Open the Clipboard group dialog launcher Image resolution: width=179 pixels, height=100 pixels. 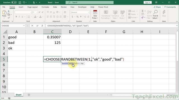[12, 21]
